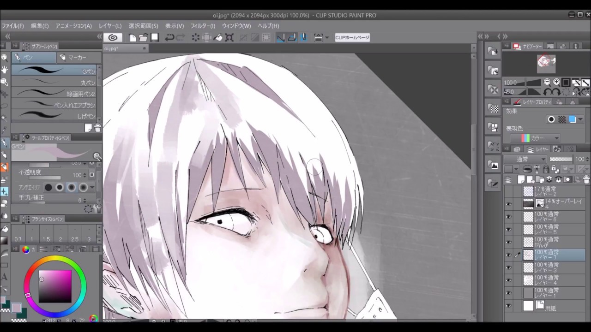Switch to the マーカー sub tool tab

(x=78, y=58)
